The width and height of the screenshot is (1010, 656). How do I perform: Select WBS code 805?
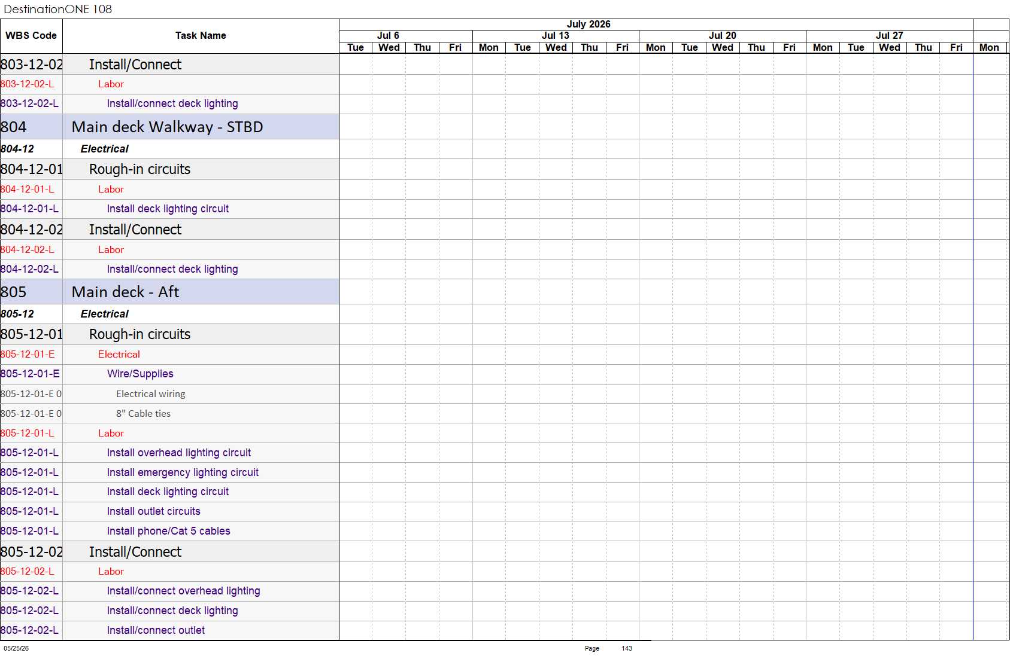(13, 292)
